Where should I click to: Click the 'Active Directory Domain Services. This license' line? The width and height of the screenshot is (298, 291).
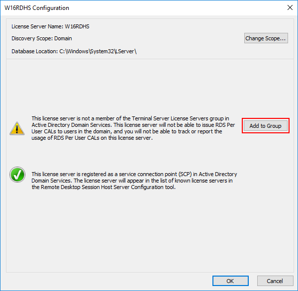click(x=133, y=125)
